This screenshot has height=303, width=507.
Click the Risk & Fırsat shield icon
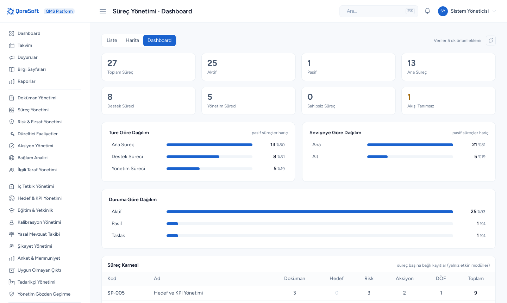pos(12,122)
